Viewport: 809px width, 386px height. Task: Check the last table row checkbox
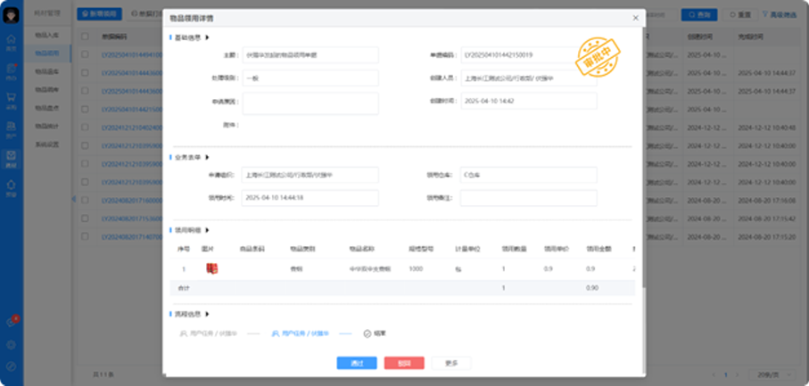pyautogui.click(x=86, y=237)
